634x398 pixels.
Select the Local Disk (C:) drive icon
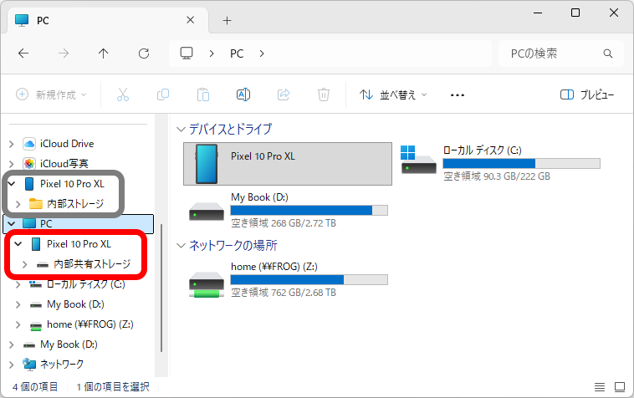tap(418, 160)
